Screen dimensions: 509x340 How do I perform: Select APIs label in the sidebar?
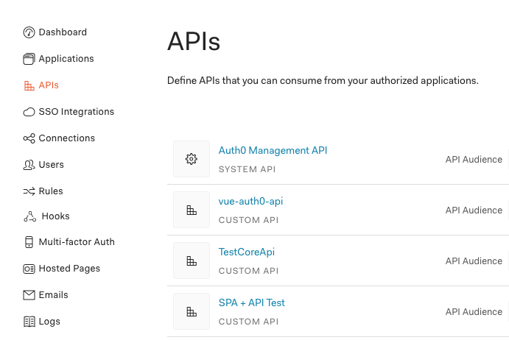click(x=49, y=85)
